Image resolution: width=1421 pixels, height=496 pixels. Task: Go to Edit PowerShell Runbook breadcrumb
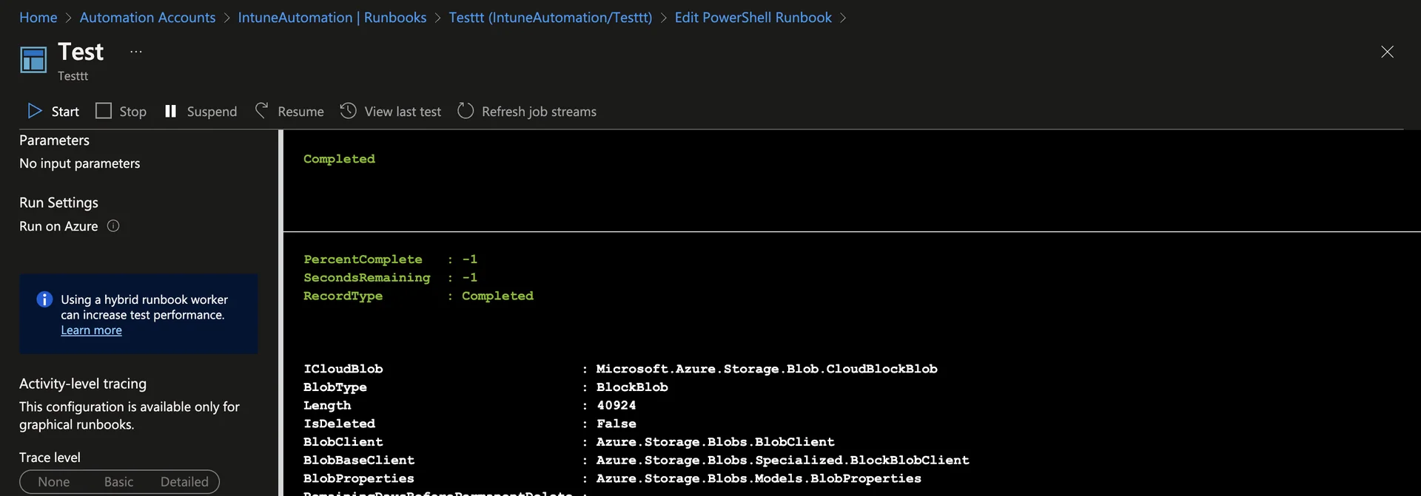[x=753, y=18]
